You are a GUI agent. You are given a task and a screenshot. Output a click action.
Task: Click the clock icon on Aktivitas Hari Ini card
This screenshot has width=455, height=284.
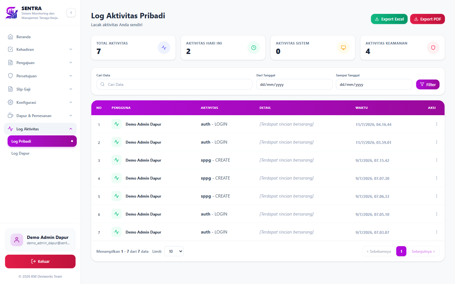(254, 48)
